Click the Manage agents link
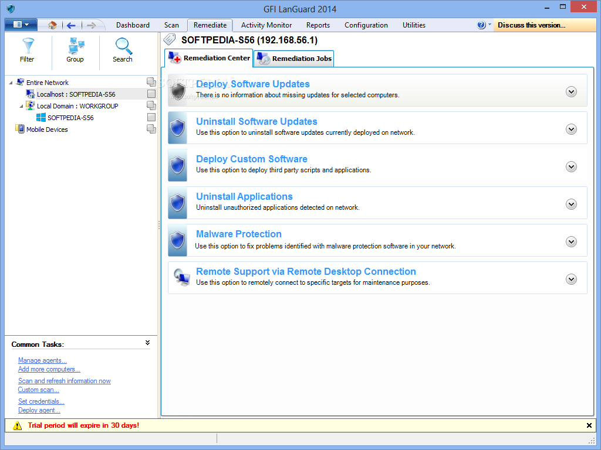This screenshot has width=601, height=450. pyautogui.click(x=42, y=360)
